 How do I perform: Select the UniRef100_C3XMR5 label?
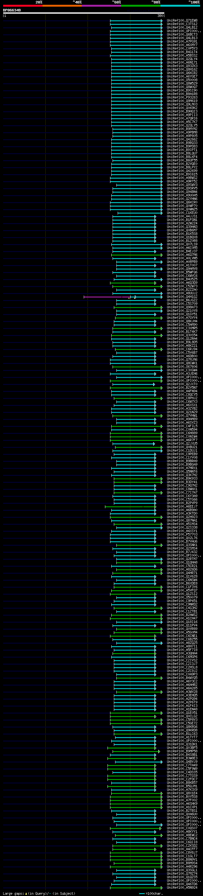[x=182, y=328]
